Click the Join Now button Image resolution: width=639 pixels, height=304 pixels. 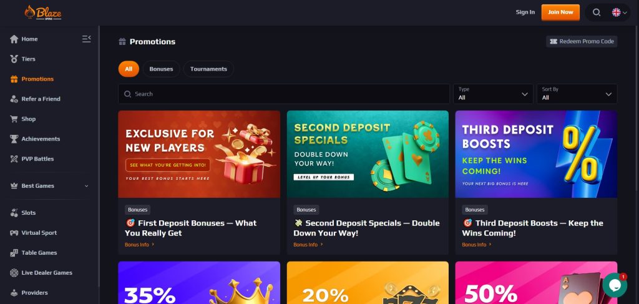pyautogui.click(x=560, y=12)
